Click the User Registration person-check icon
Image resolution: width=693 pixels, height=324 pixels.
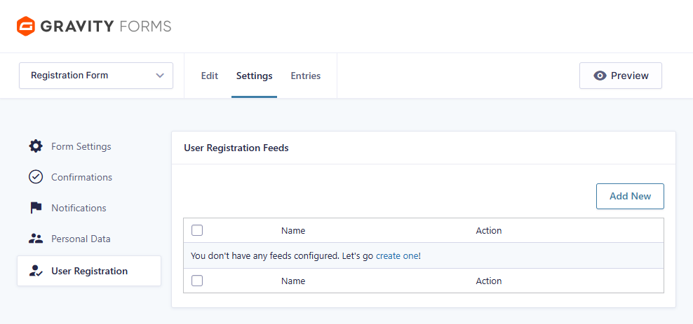coord(36,271)
